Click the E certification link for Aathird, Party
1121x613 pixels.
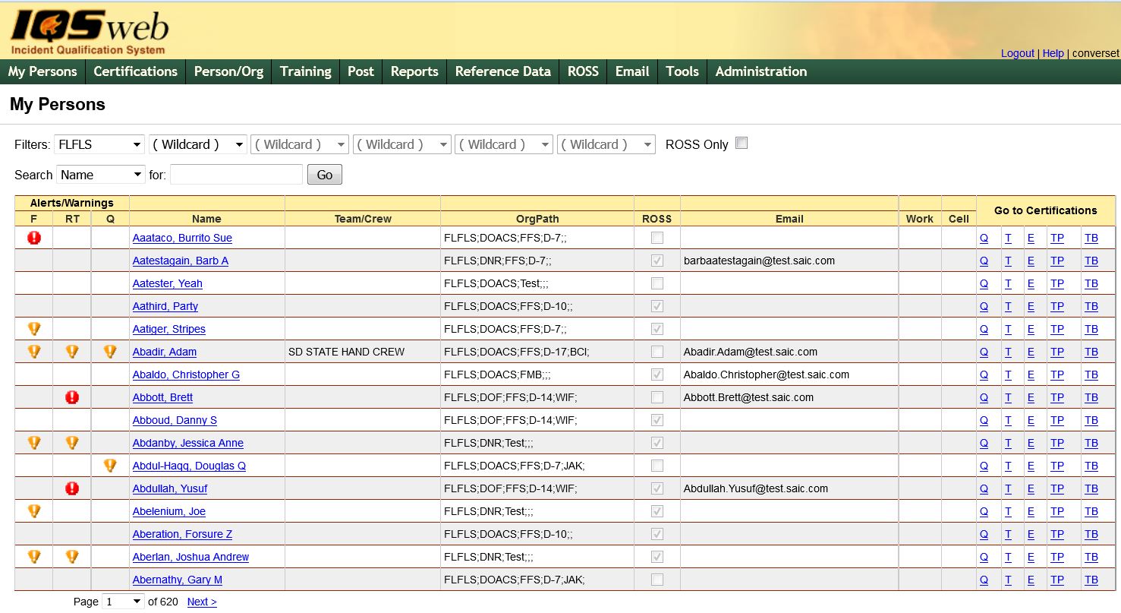click(x=1031, y=306)
